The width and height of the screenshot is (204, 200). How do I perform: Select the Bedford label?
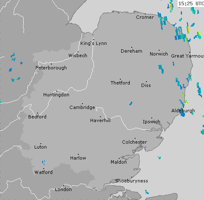[x=37, y=117]
